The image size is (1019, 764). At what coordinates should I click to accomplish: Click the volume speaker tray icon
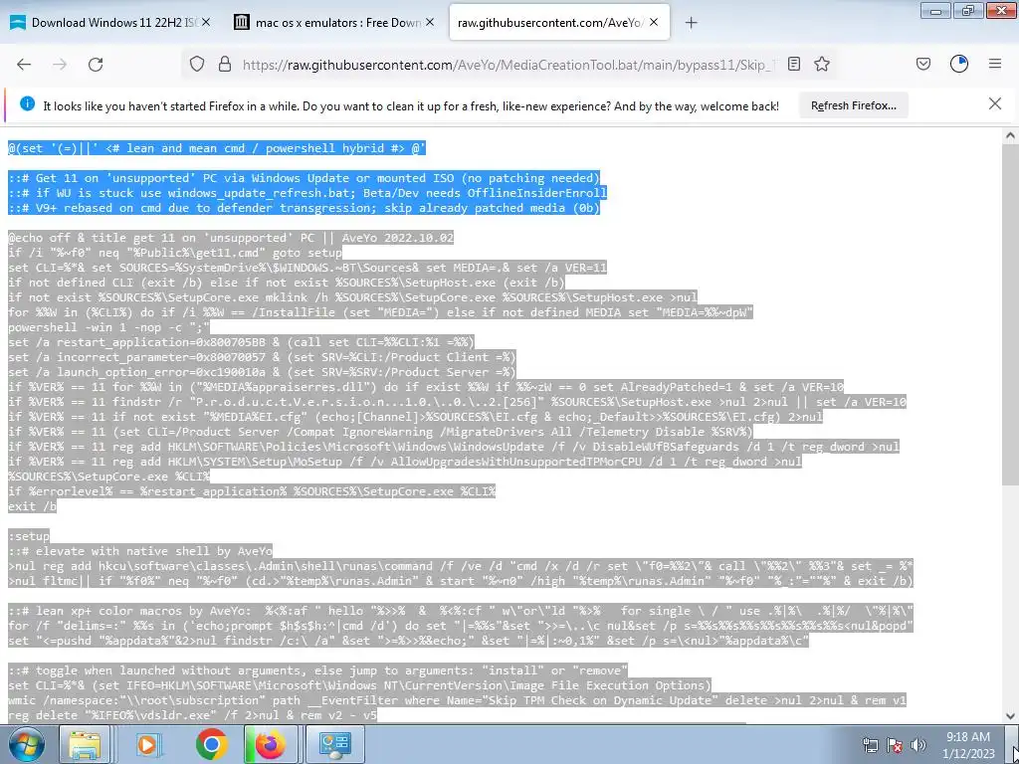point(918,745)
